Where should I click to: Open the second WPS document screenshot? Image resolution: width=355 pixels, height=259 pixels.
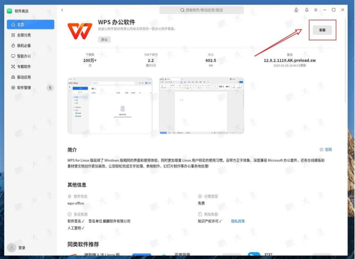coord(202,105)
